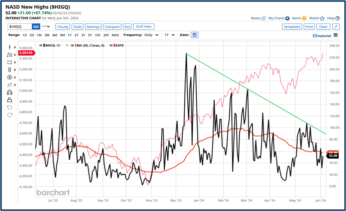The image size is (346, 211).
Task: Open the circled-B annotation tool
Action: pyautogui.click(x=10, y=77)
